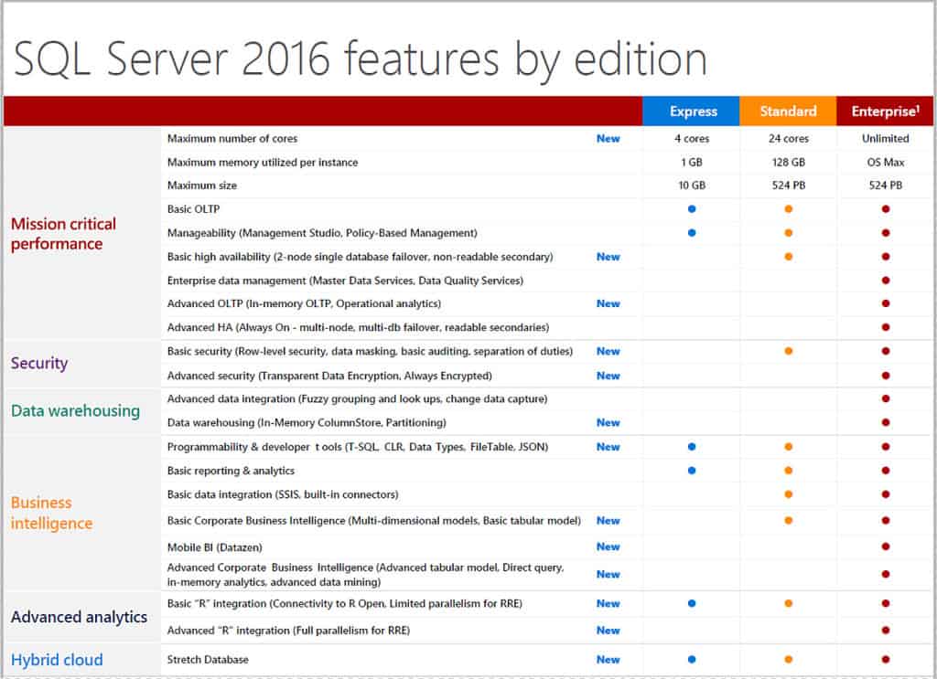Click the 'Mobile BI (Datazen)' feature label
This screenshot has height=679, width=937.
coord(214,547)
